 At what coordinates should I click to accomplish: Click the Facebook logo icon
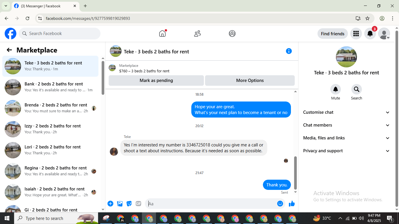pyautogui.click(x=11, y=34)
